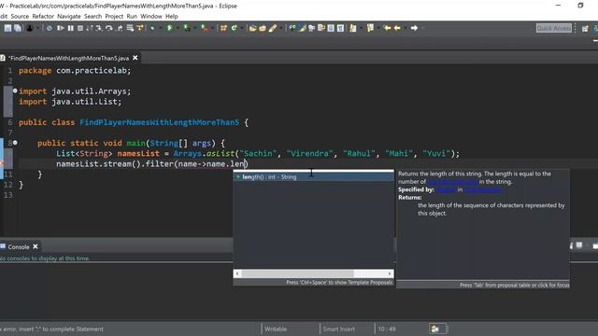
Task: Click the Save All toolbar icon
Action: pyautogui.click(x=18, y=28)
